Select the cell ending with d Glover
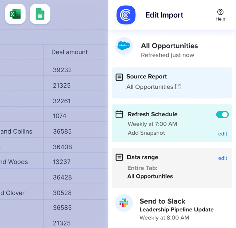The height and width of the screenshot is (228, 236). pyautogui.click(x=22, y=192)
